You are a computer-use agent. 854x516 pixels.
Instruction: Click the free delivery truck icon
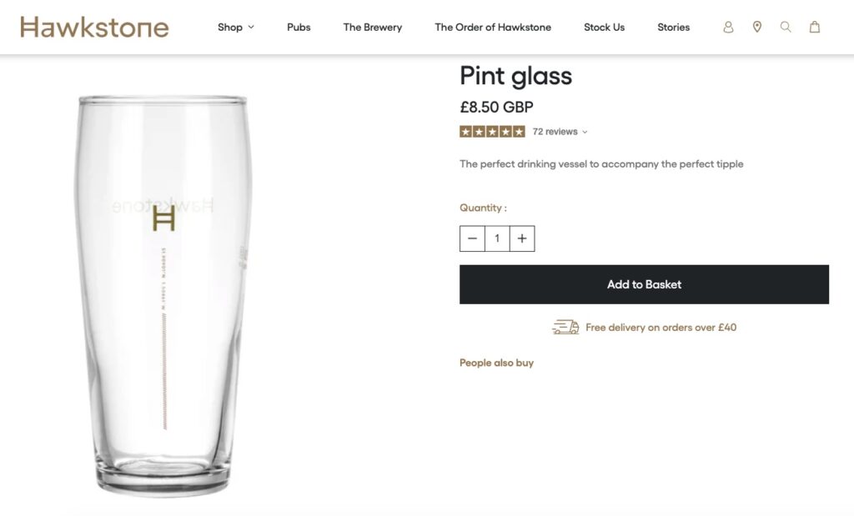pos(565,327)
